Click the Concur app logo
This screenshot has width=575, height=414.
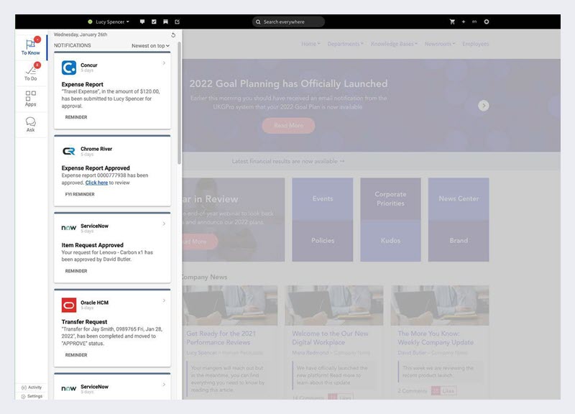point(69,68)
